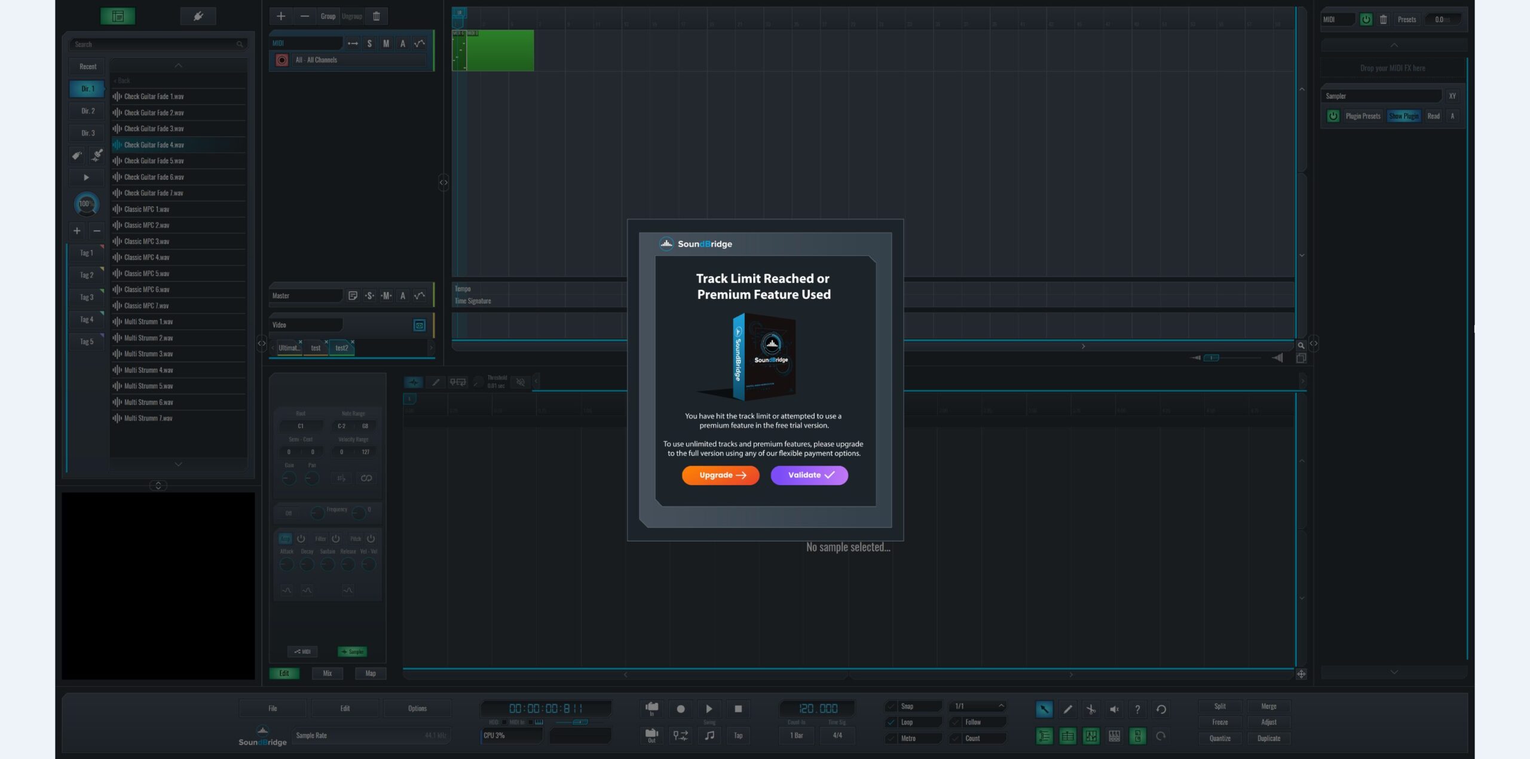Click the undo arrow icon

[1161, 709]
